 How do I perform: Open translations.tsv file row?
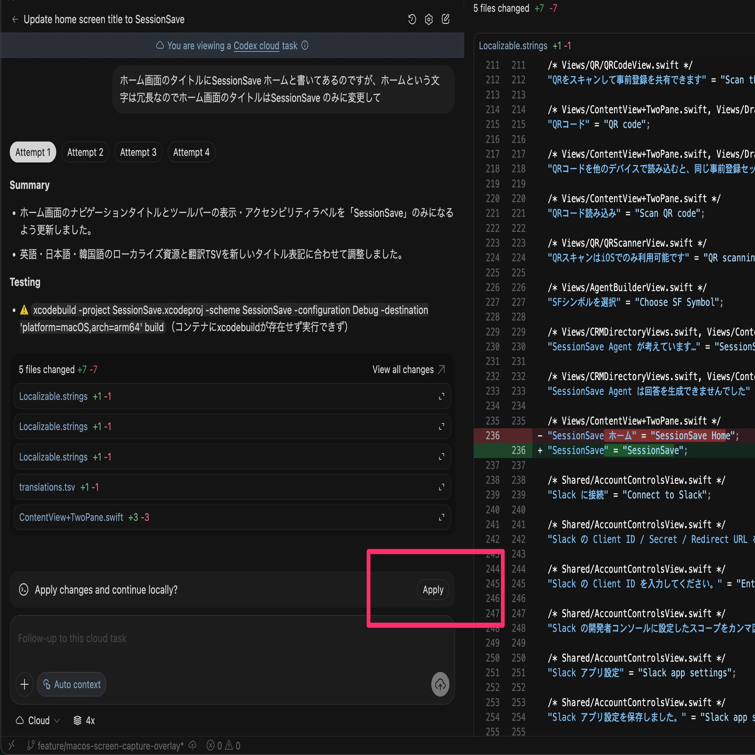[x=232, y=487]
